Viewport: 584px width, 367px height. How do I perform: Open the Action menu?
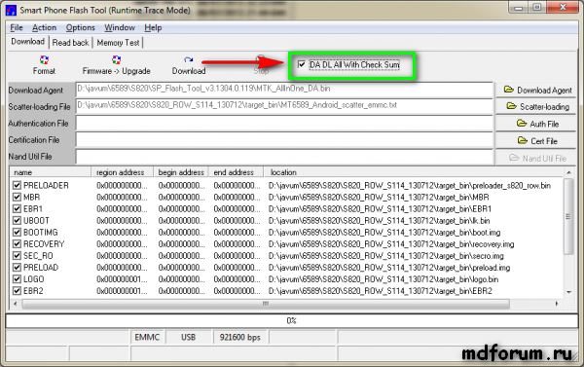tap(45, 27)
